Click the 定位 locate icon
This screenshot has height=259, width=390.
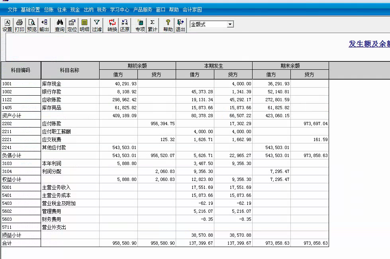(72, 26)
